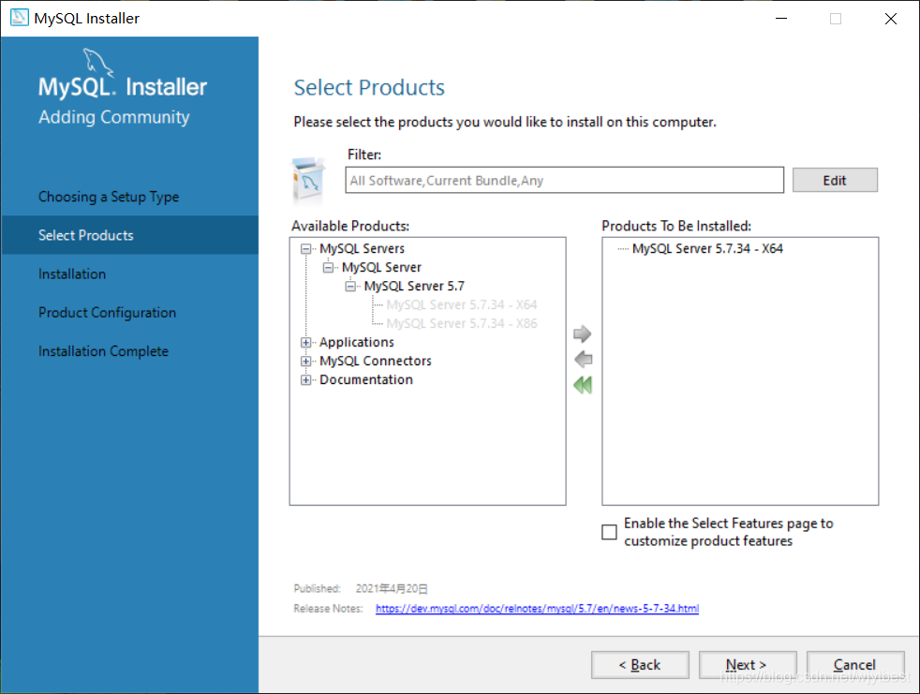The width and height of the screenshot is (920, 694).
Task: Click the left arrow to remove product
Action: click(x=583, y=359)
